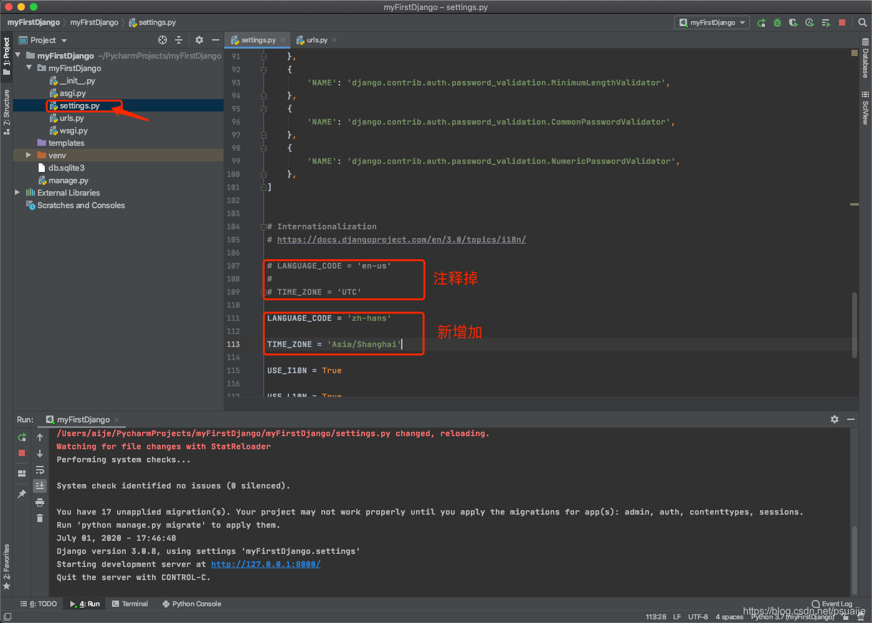This screenshot has height=623, width=872.
Task: Run with coverage icon
Action: click(x=793, y=22)
